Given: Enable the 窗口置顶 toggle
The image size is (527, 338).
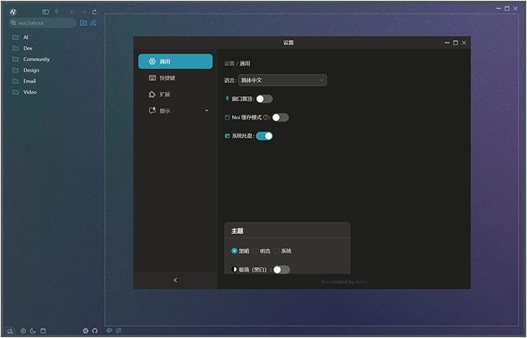Looking at the screenshot, I should pos(264,99).
